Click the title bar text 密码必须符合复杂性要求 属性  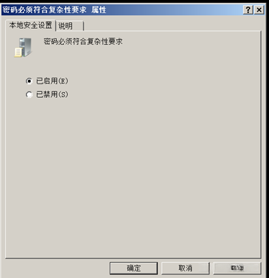click(x=54, y=10)
